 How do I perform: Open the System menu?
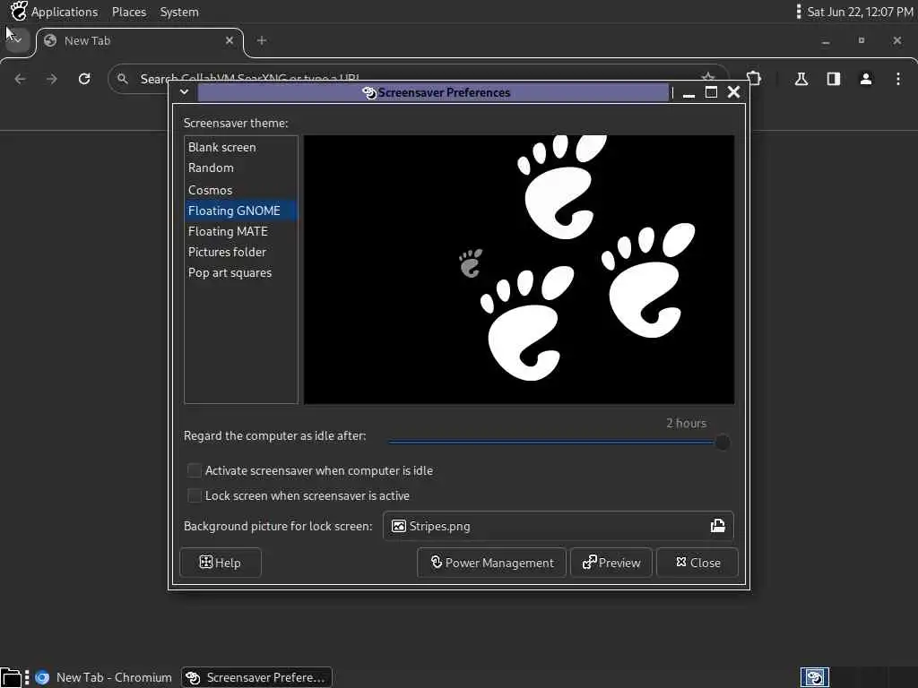coord(179,12)
